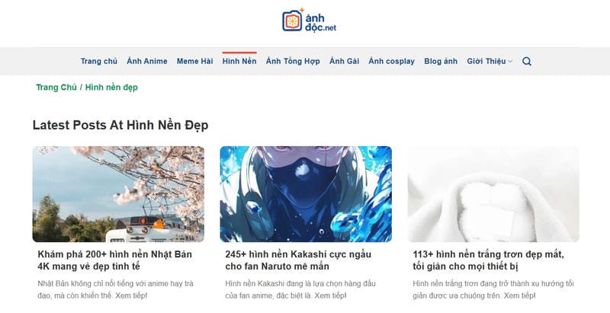Click the Hình nền đẹp breadcrumb link
Viewport: 610px width, 313px height.
tap(111, 88)
